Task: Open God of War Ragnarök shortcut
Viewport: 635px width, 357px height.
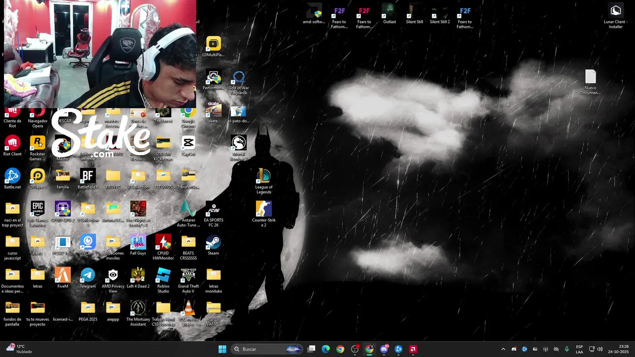Action: [239, 82]
